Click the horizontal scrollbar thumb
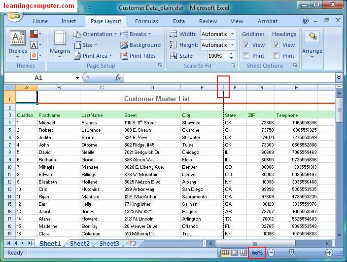Screen dimensions: 347x262 pyautogui.click(x=255, y=243)
